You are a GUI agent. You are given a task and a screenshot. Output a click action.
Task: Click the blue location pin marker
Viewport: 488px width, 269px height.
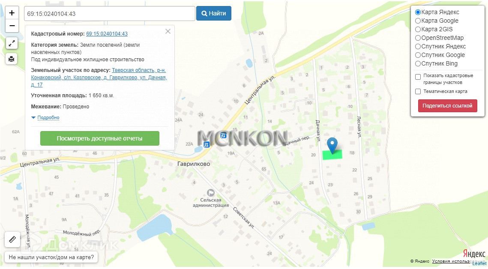tap(332, 146)
